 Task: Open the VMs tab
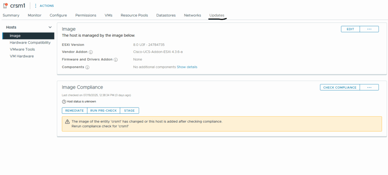(x=108, y=16)
